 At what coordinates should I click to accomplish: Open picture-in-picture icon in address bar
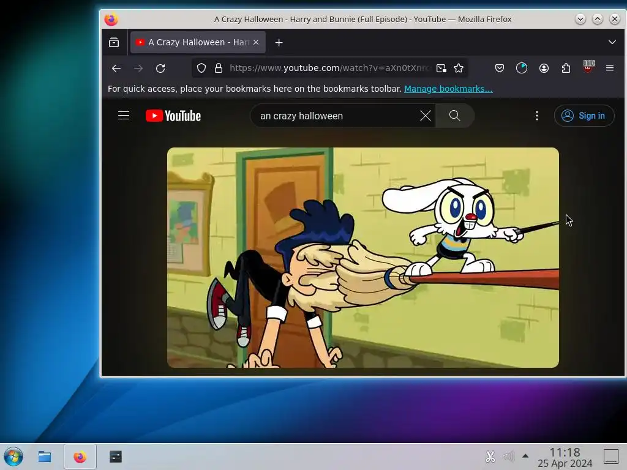coord(441,69)
